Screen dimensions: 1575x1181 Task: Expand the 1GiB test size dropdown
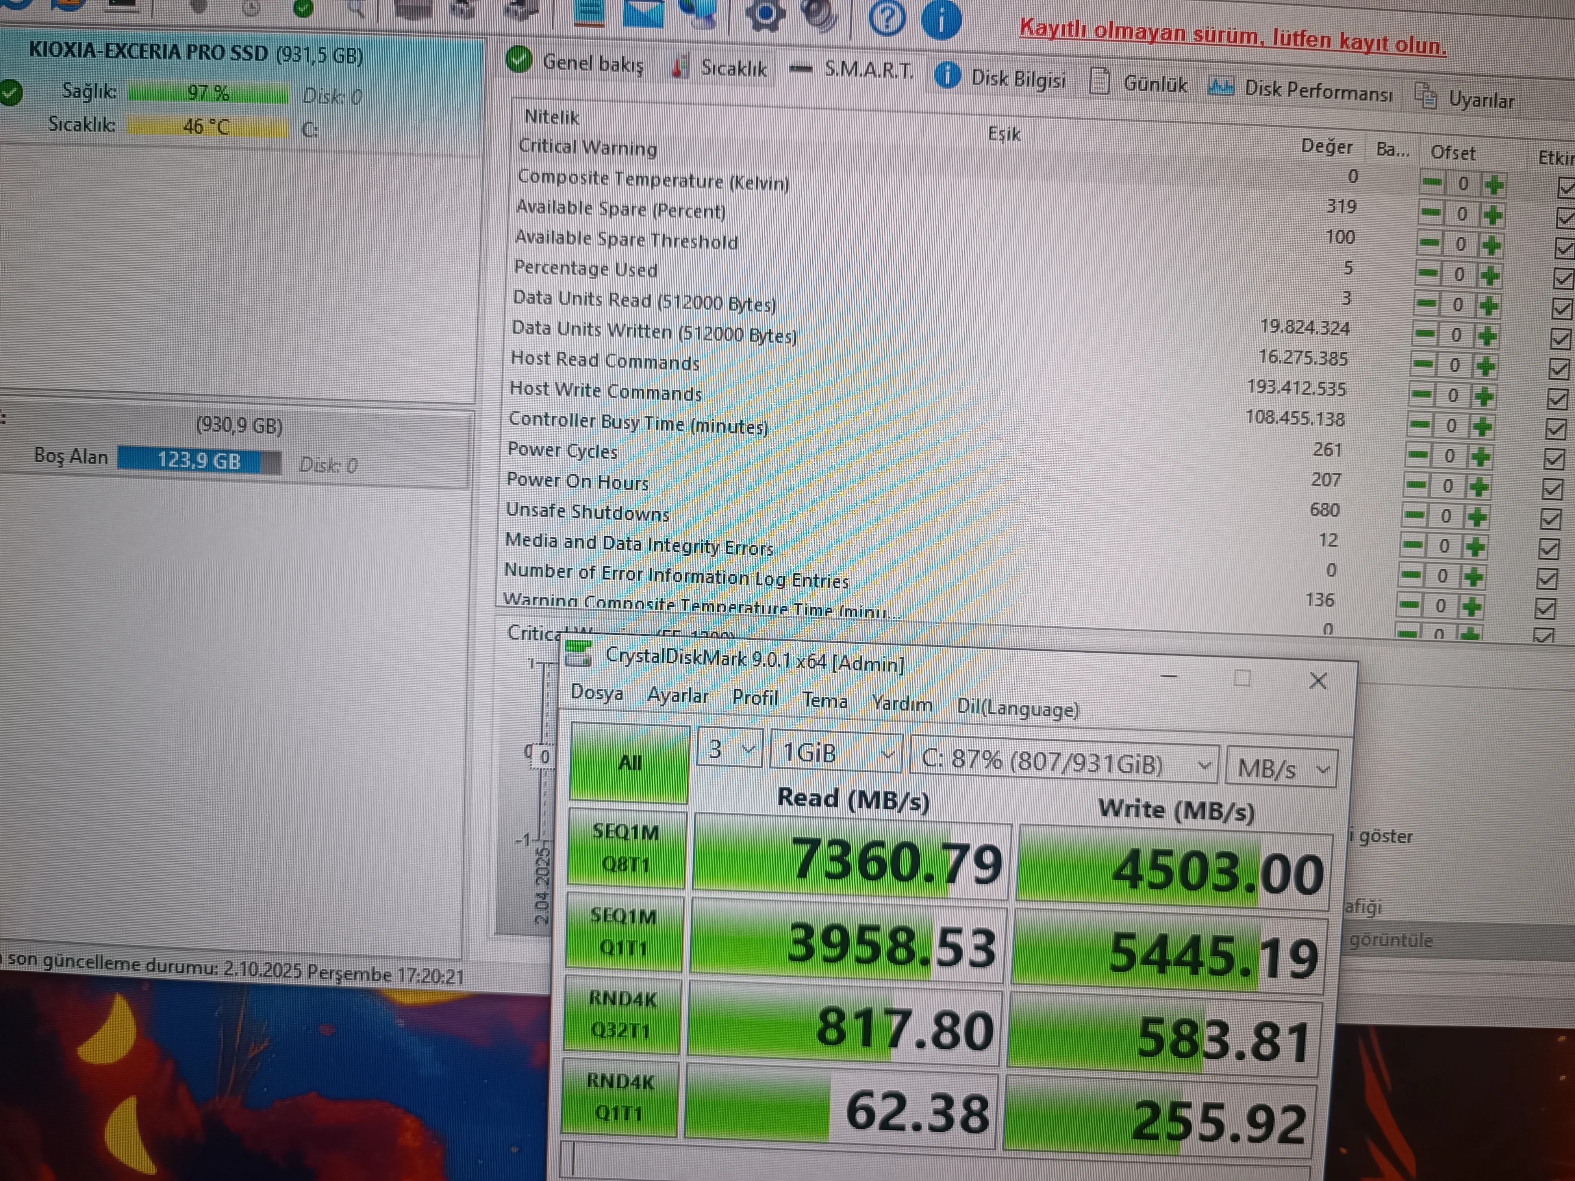pyautogui.click(x=836, y=752)
